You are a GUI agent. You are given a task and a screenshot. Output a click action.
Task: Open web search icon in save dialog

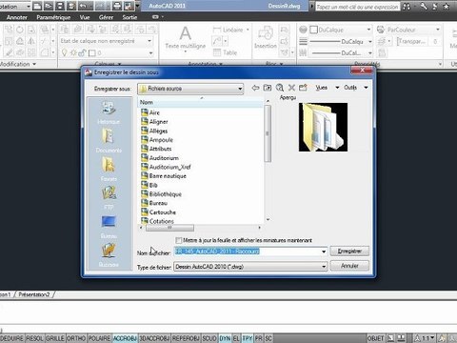coord(280,88)
